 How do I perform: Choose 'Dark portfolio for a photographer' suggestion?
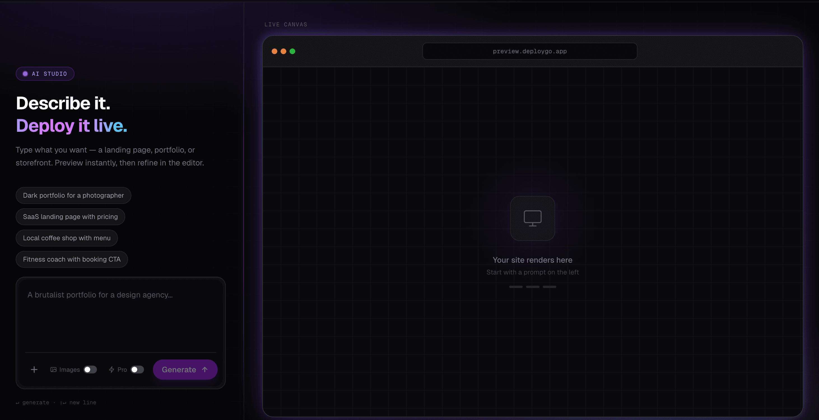(73, 195)
